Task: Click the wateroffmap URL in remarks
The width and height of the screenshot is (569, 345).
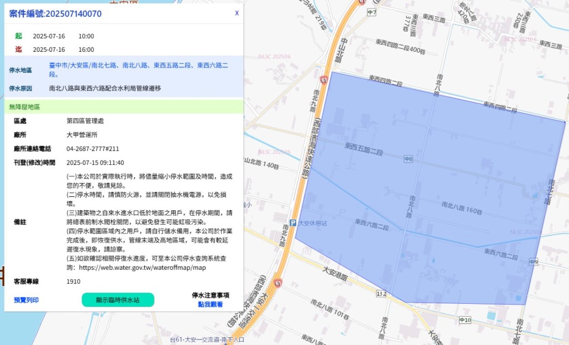Action: tap(143, 268)
